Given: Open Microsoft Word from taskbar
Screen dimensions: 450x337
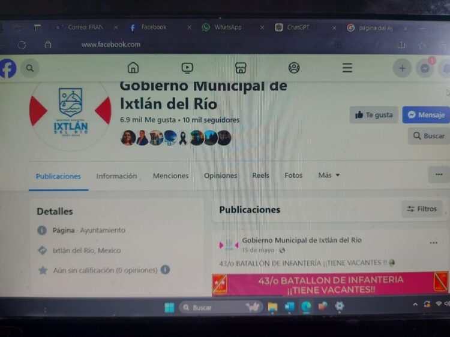Looking at the screenshot, I should tap(290, 306).
